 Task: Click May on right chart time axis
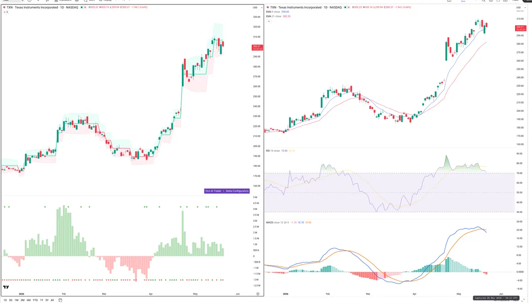[459, 294]
